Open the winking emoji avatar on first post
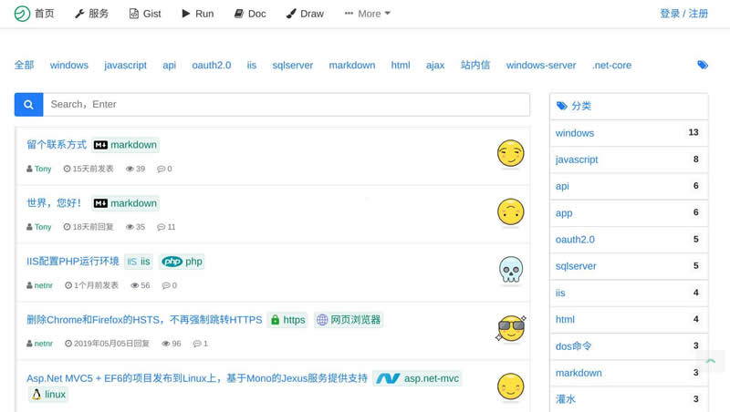The width and height of the screenshot is (730, 412). coord(510,154)
